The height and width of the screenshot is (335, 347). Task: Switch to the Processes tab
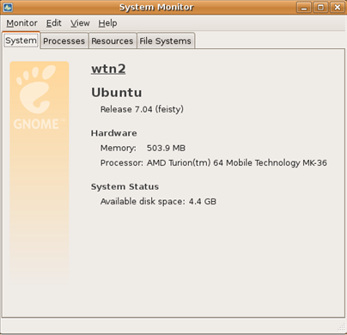(x=64, y=41)
